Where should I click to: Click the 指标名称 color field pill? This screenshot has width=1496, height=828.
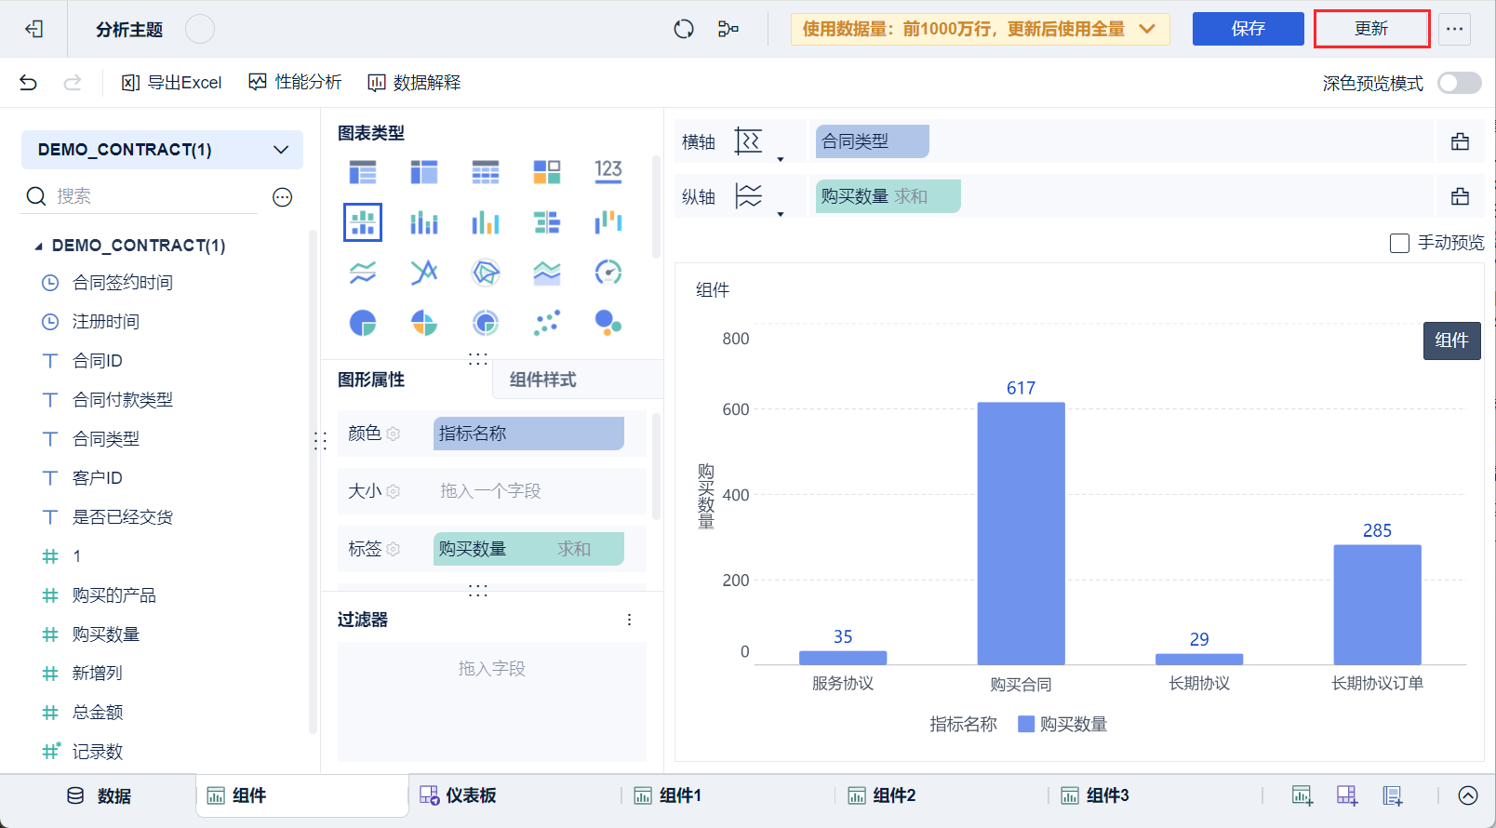[528, 434]
